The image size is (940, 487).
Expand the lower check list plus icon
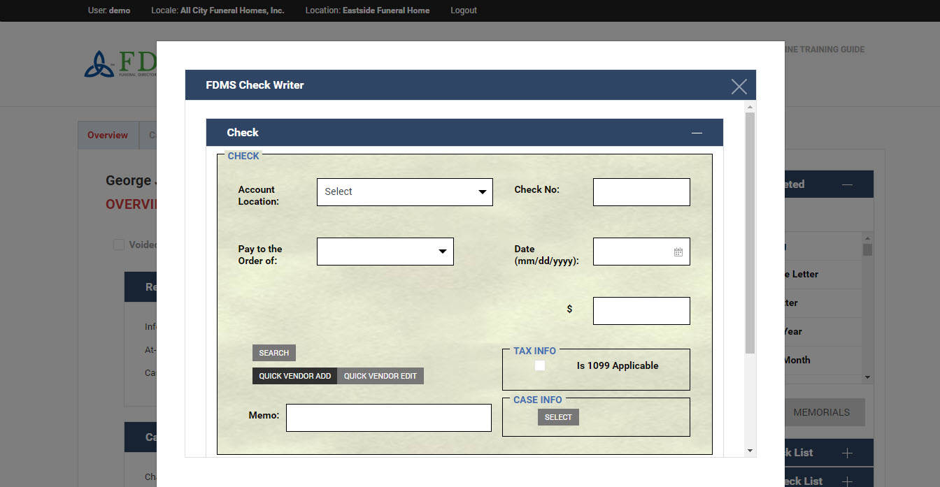tap(847, 481)
